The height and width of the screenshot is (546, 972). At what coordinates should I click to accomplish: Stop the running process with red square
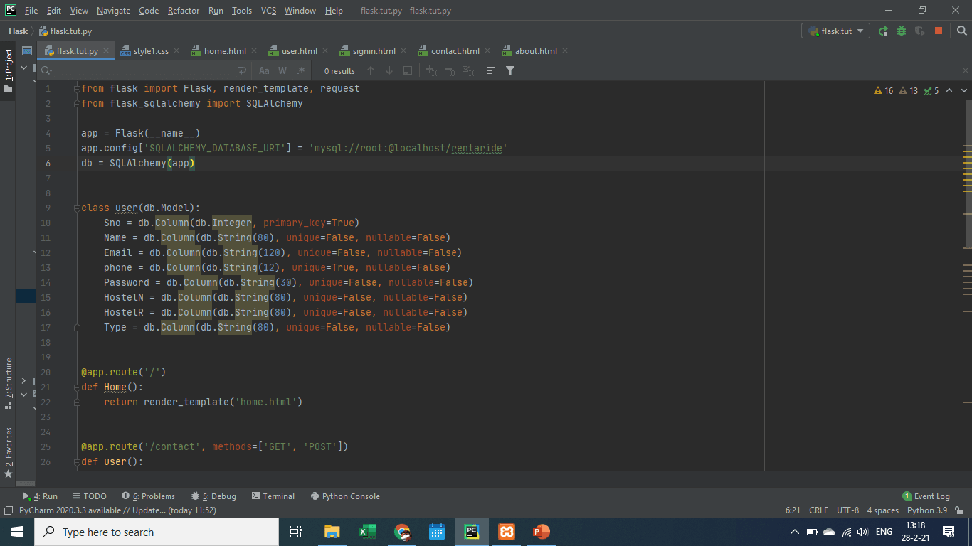939,31
